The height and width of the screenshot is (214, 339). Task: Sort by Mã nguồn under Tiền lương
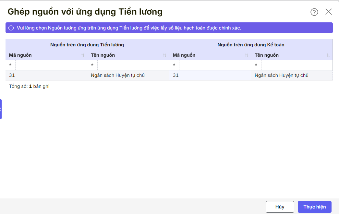(83, 55)
